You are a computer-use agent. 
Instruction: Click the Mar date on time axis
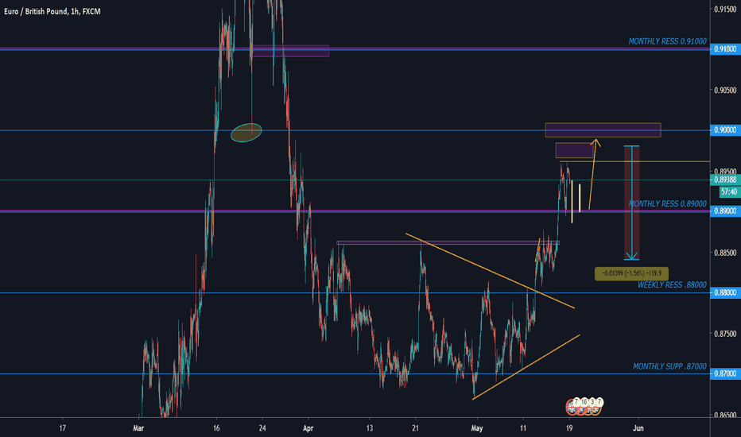coord(138,428)
